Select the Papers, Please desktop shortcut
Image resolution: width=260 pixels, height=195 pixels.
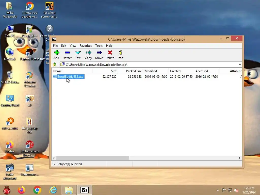click(x=30, y=54)
